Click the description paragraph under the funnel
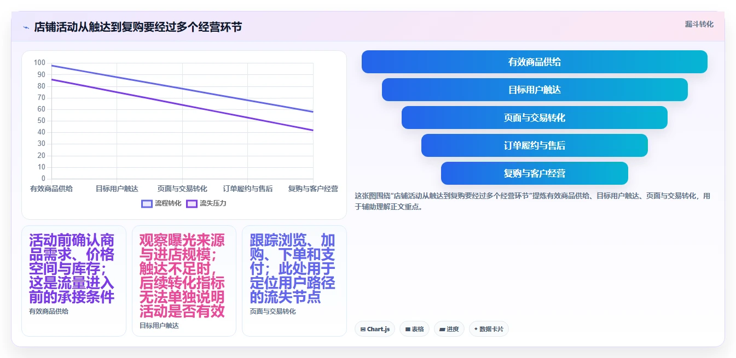 [x=532, y=201]
